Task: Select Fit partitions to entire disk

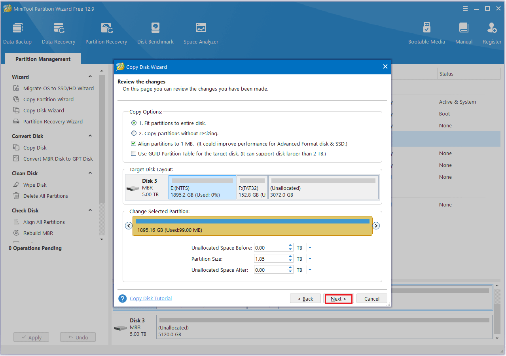Action: (134, 123)
